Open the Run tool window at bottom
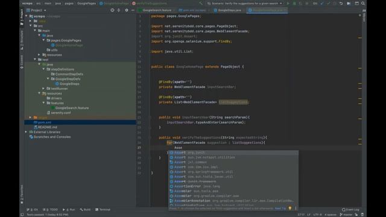Image resolution: width=386 pixels, height=217 pixels. 69,210
